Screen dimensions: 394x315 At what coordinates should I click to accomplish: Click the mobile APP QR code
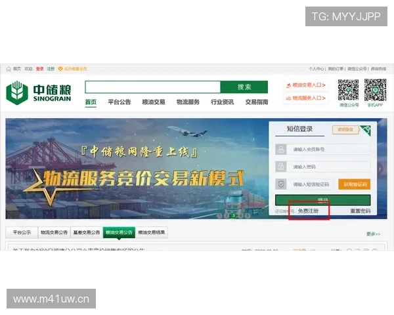[375, 90]
